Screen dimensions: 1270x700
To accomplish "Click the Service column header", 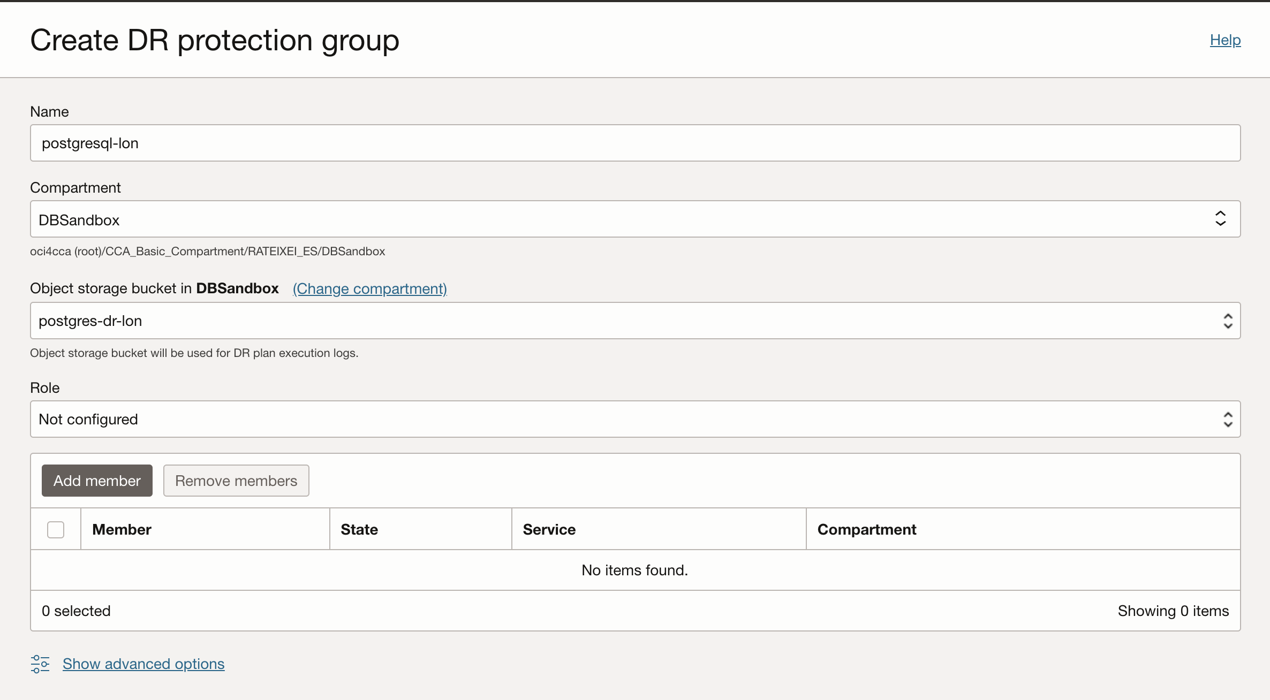I will coord(549,529).
